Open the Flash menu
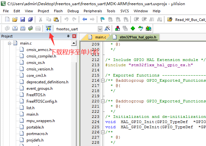 [x=58, y=11]
